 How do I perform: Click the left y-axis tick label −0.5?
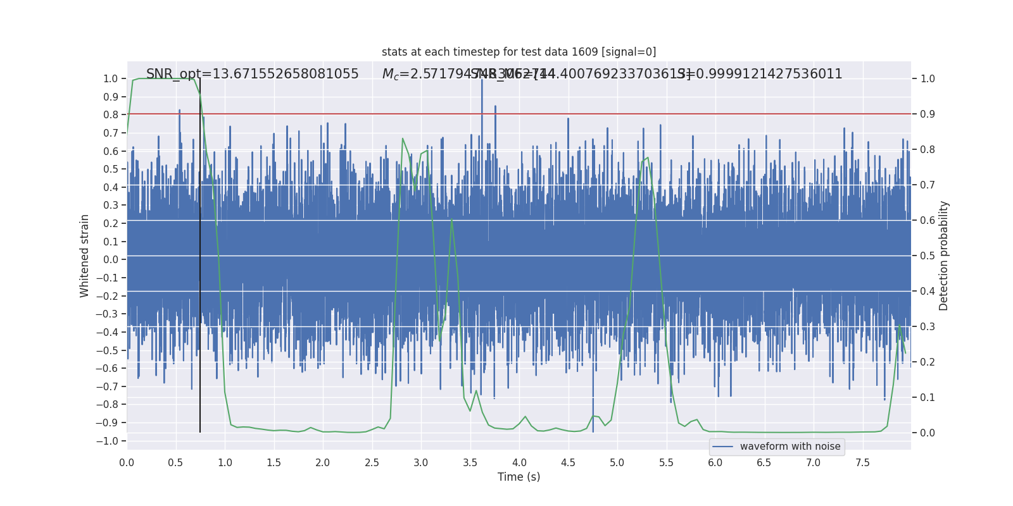(x=107, y=350)
